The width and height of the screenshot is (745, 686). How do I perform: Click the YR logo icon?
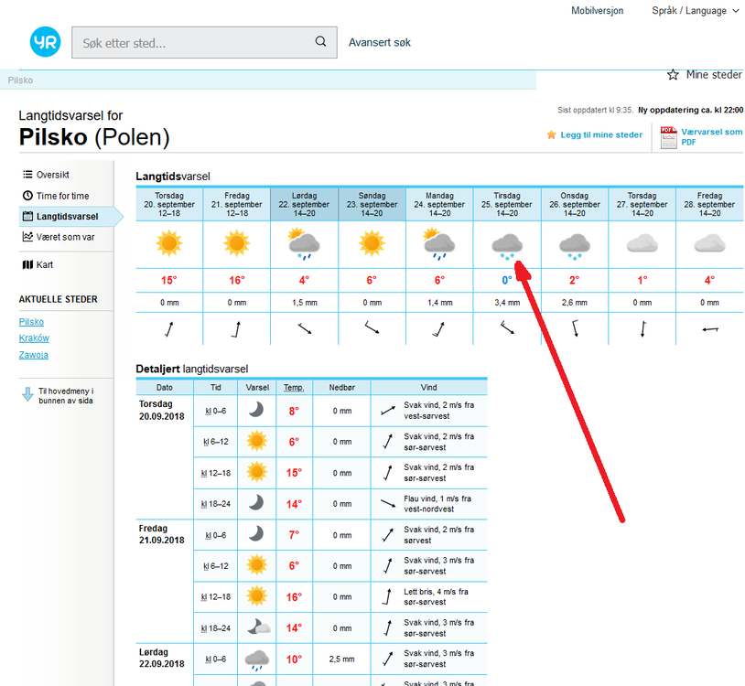point(45,42)
